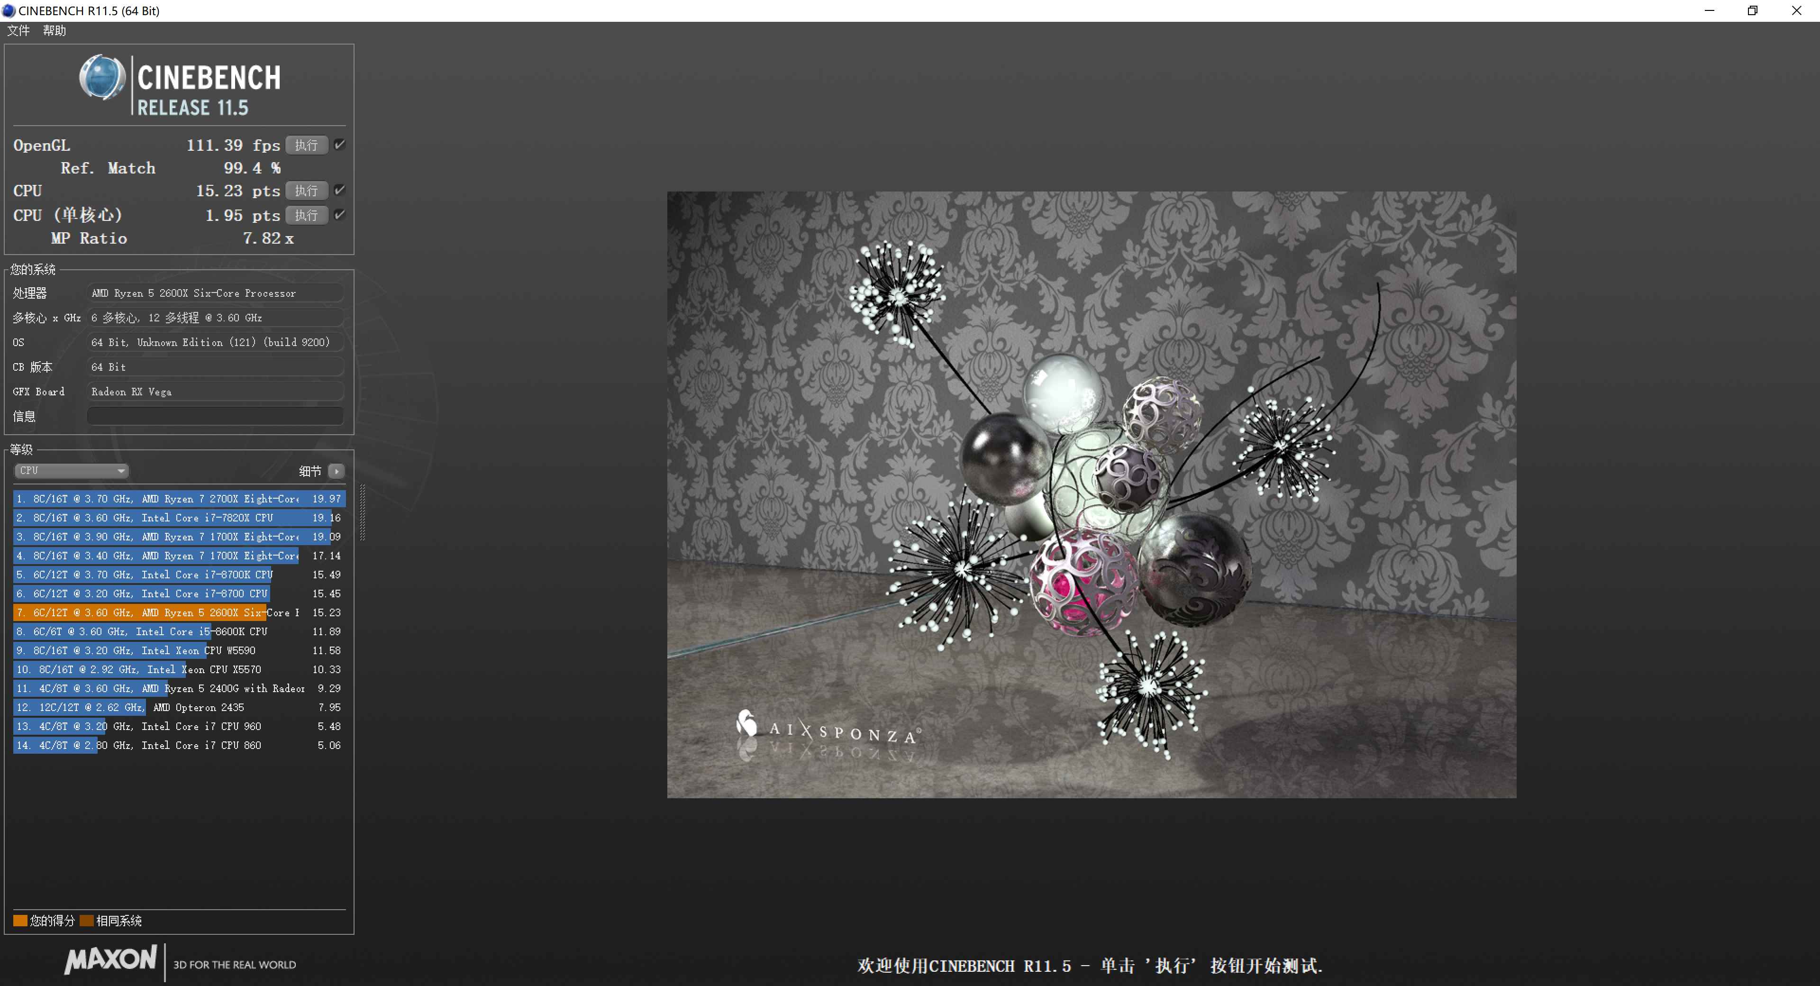The height and width of the screenshot is (986, 1820).
Task: Select ranking row 8 Core i5-8600K
Action: click(180, 632)
